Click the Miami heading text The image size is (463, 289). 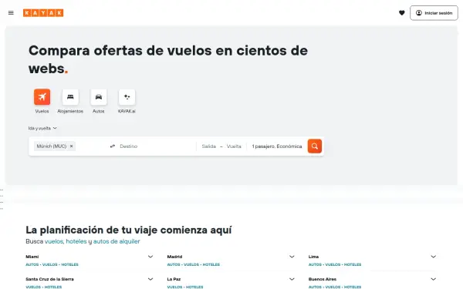[32, 257]
